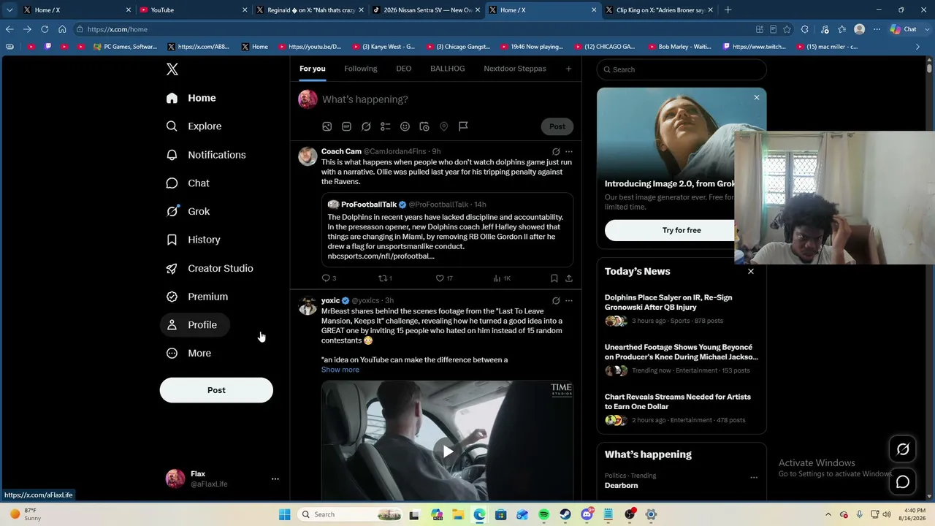Open account menu for Flax
935x526 pixels.
[x=275, y=479]
